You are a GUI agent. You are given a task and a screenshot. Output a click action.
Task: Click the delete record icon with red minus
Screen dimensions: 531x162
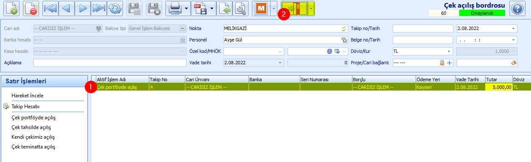[x=31, y=8]
